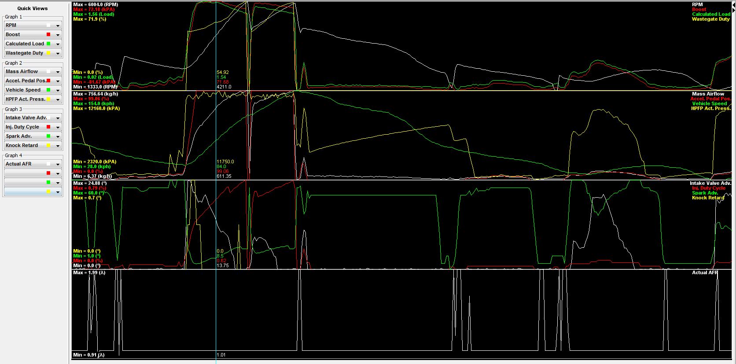Expand the Spark Adv. channel dropdown
Screen dimensions: 736x364
tap(58, 136)
